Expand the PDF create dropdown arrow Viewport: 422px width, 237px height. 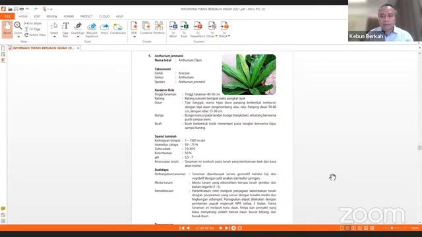click(135, 37)
